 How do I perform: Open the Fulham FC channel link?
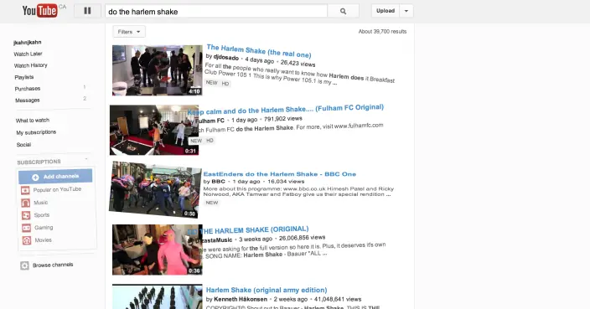[210, 121]
